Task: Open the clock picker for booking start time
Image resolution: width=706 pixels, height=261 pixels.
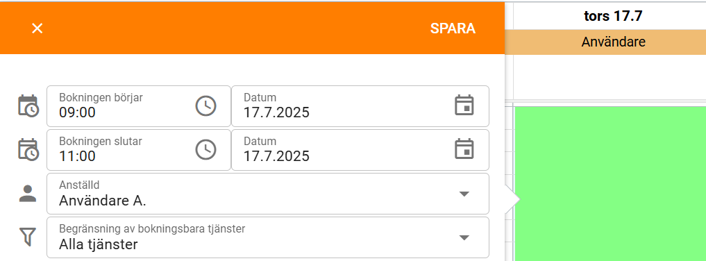Action: click(205, 106)
